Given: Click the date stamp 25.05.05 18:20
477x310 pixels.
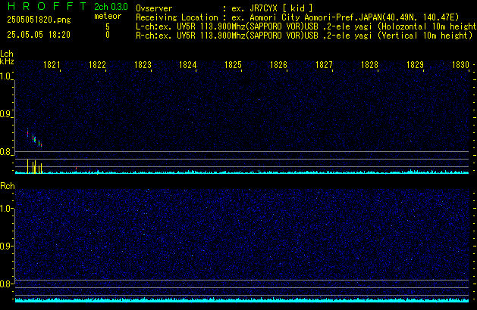Looking at the screenshot, I should coord(39,35).
